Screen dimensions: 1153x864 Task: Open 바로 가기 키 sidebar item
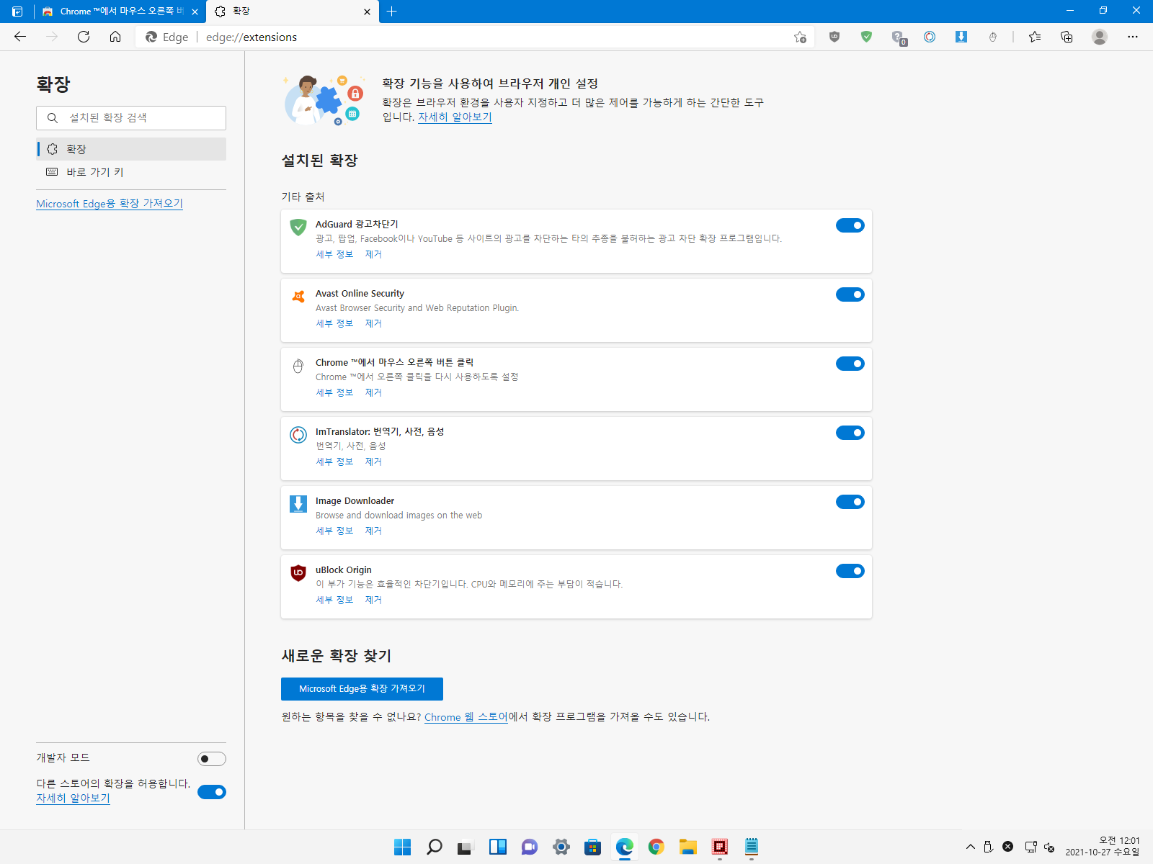[131, 172]
